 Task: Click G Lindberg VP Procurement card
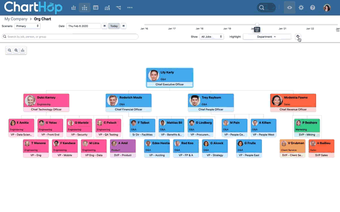point(201,128)
